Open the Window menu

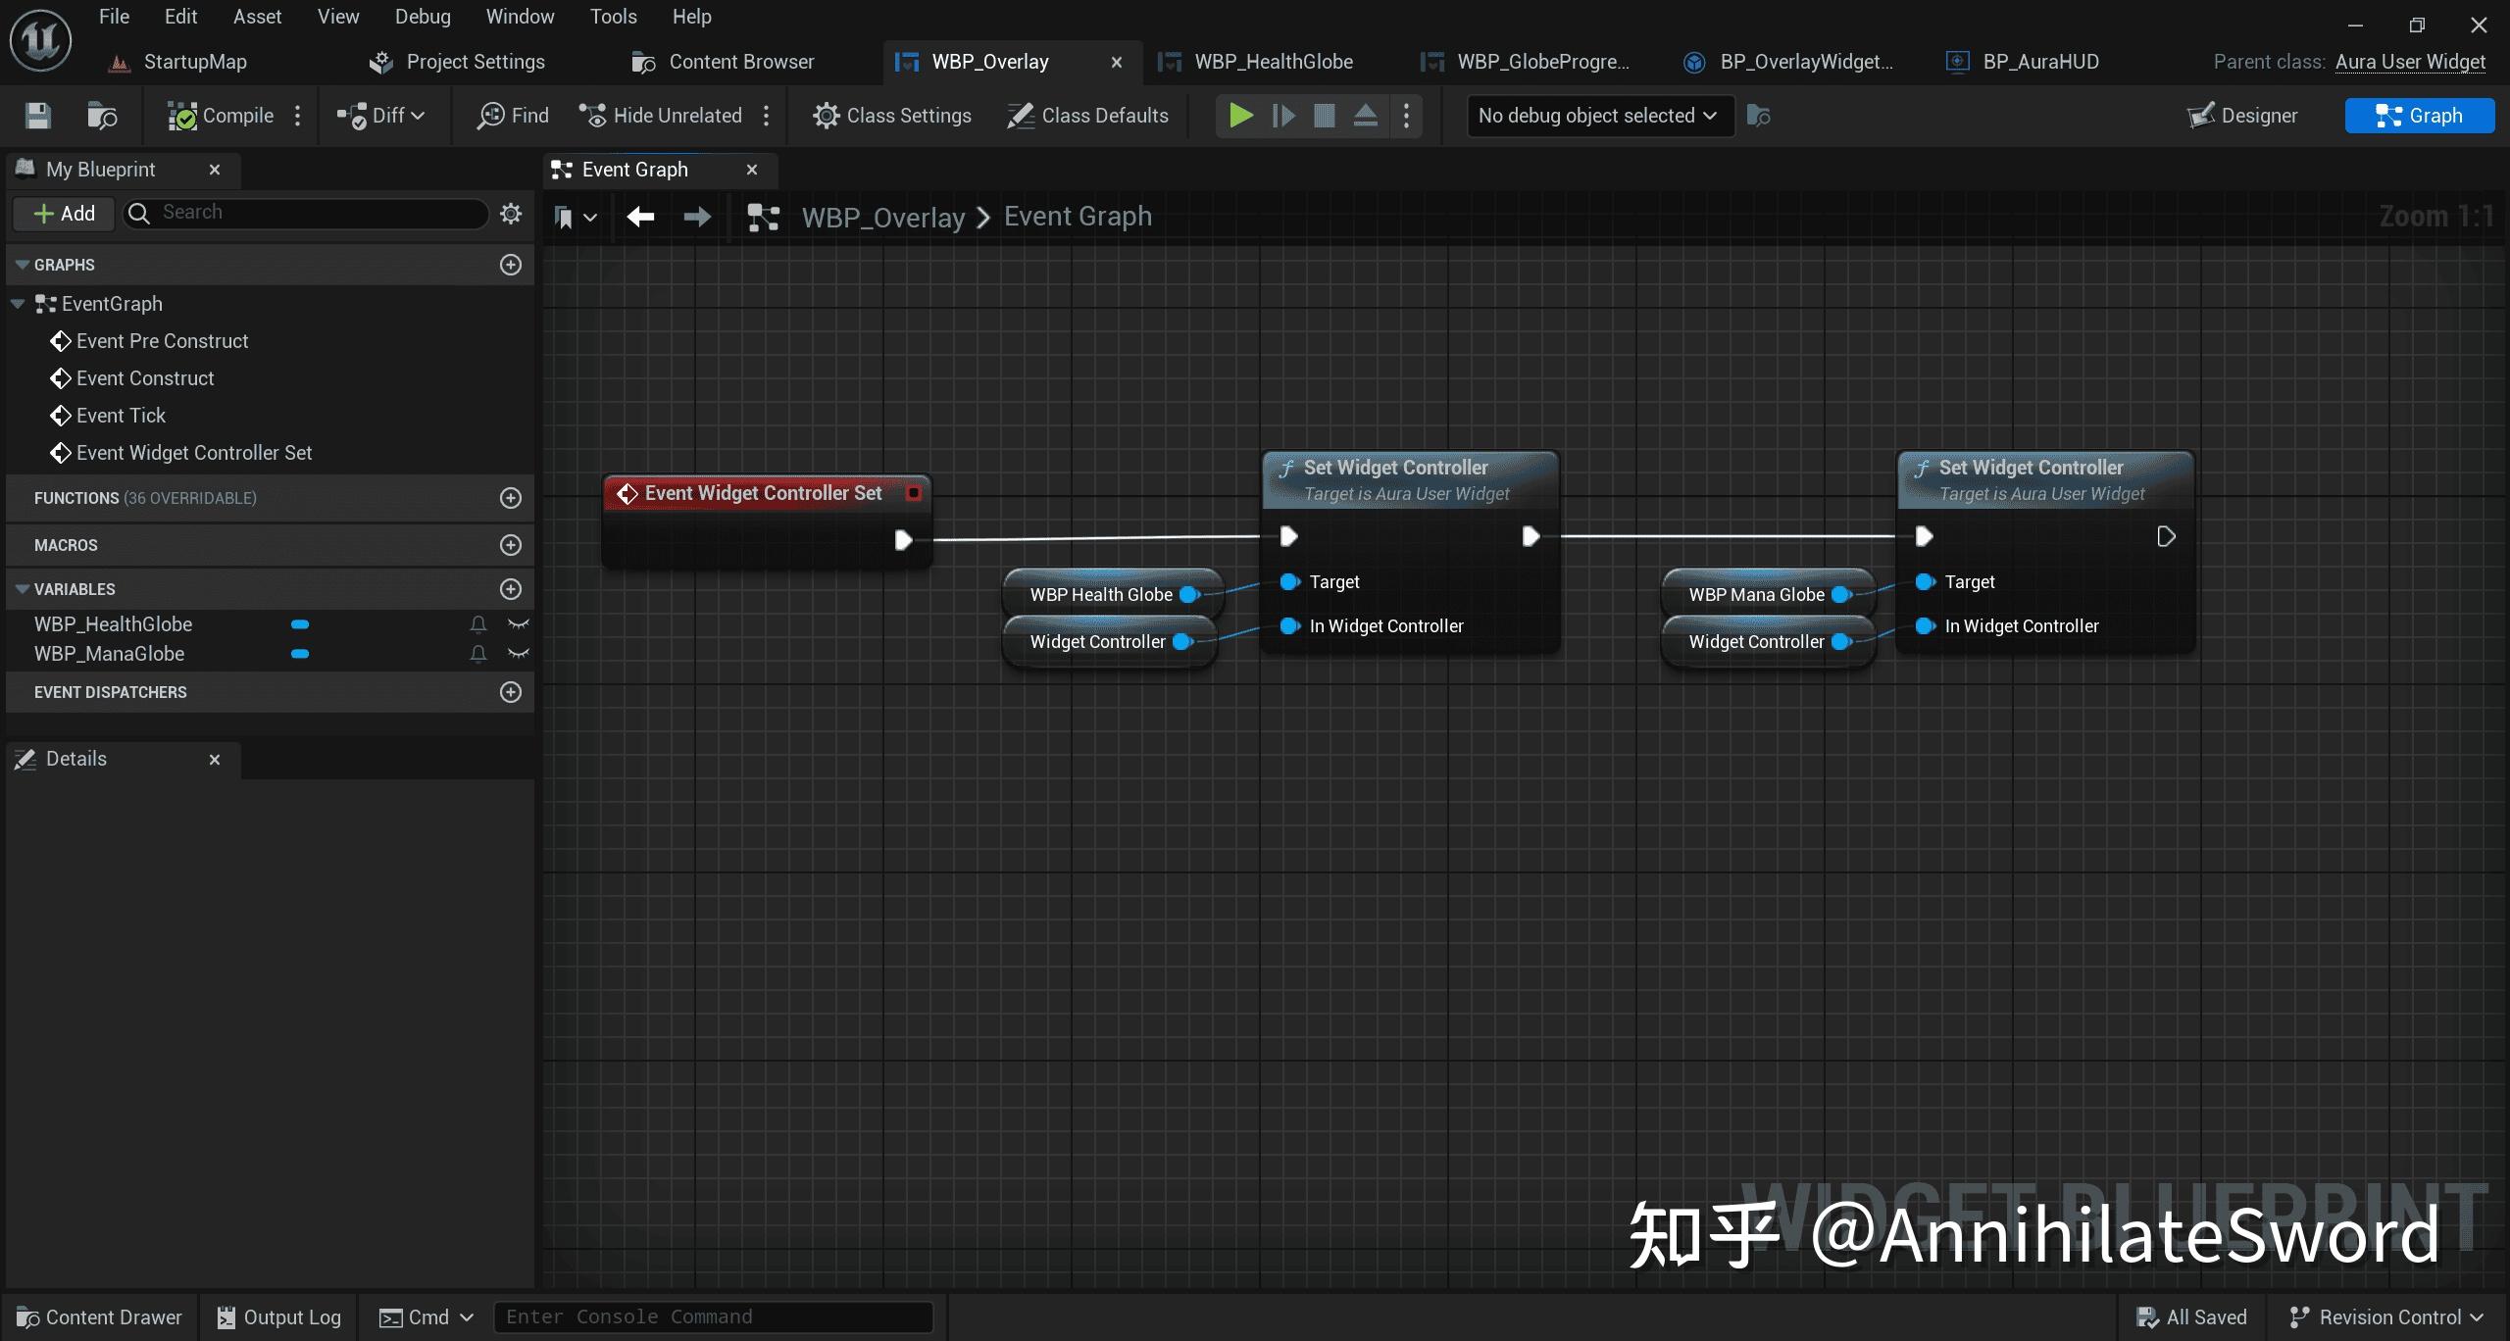[x=520, y=16]
